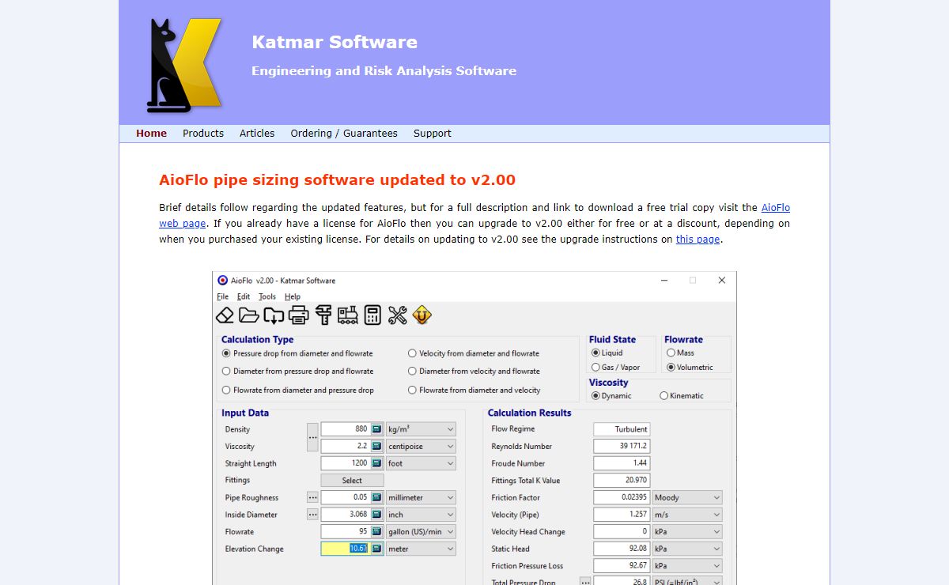Open the Static Head kPa unit dropdown

[x=687, y=549]
